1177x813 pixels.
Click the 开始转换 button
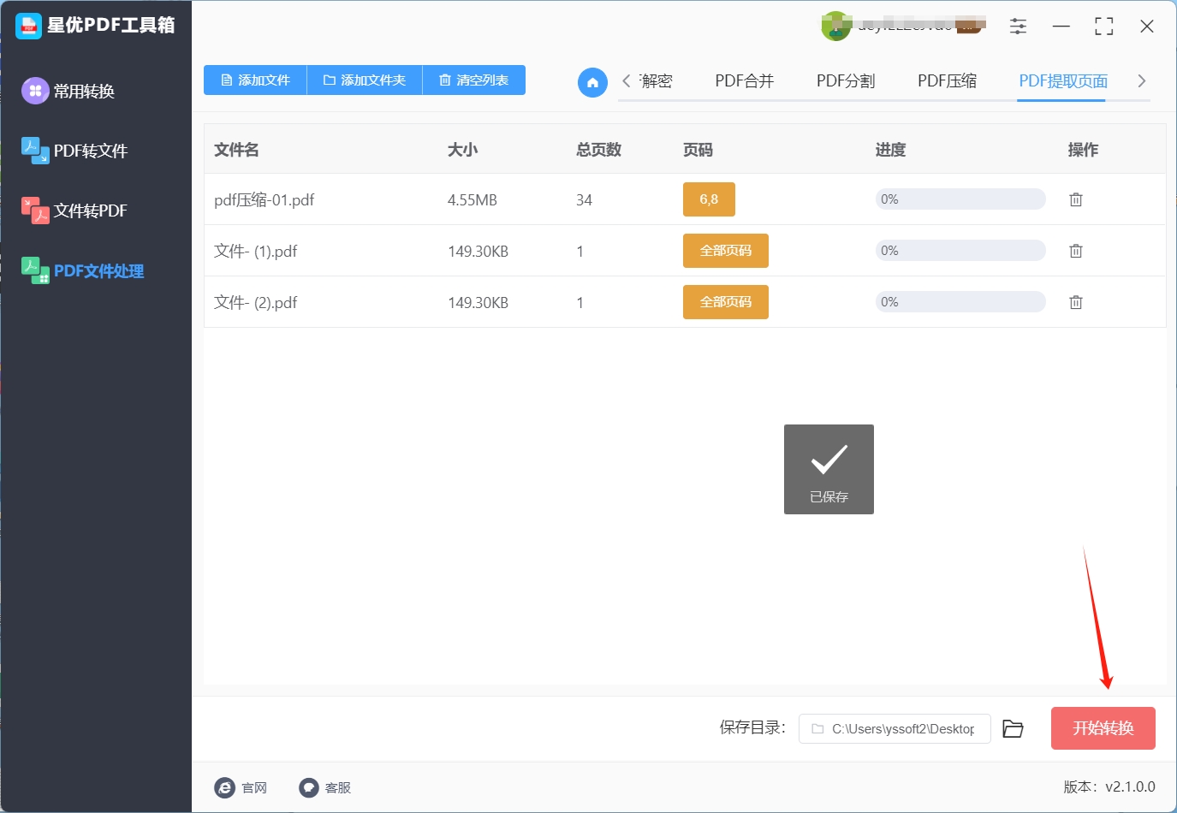point(1103,728)
